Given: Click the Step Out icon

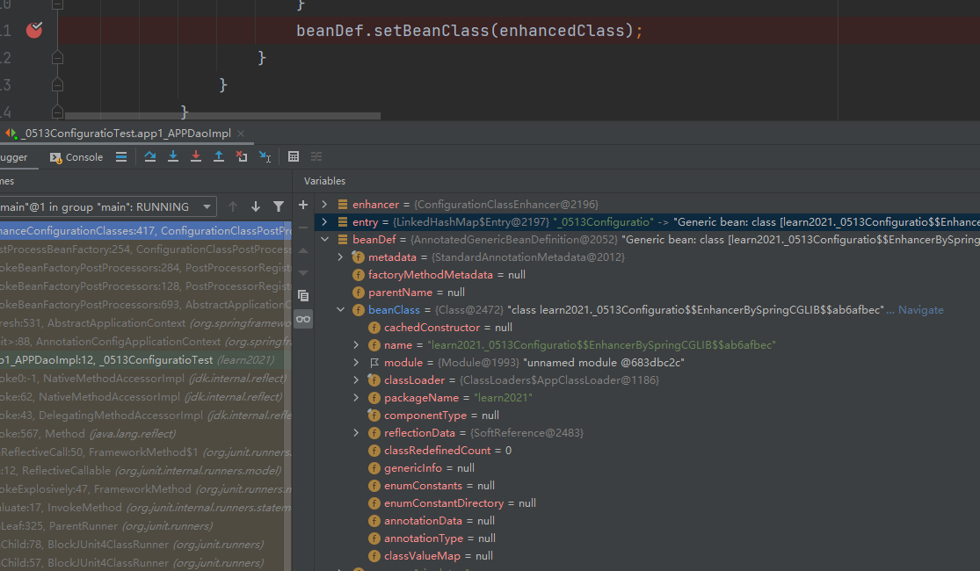Looking at the screenshot, I should [219, 157].
